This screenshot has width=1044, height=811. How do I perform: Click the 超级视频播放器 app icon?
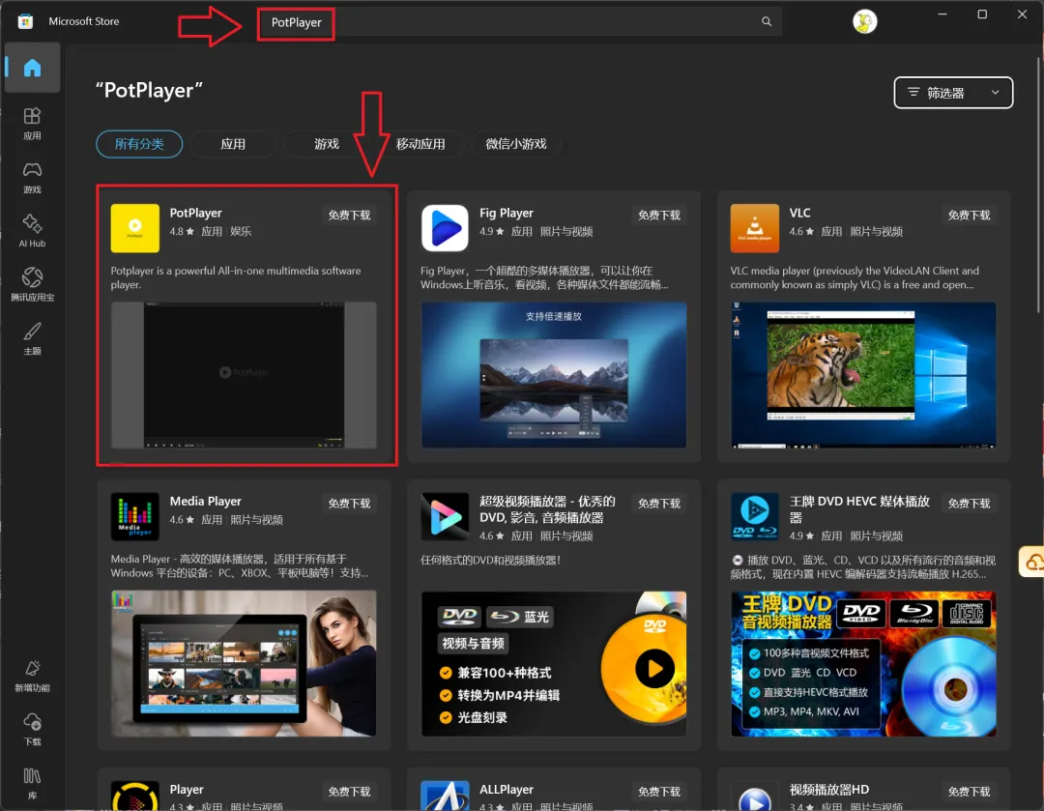click(445, 517)
